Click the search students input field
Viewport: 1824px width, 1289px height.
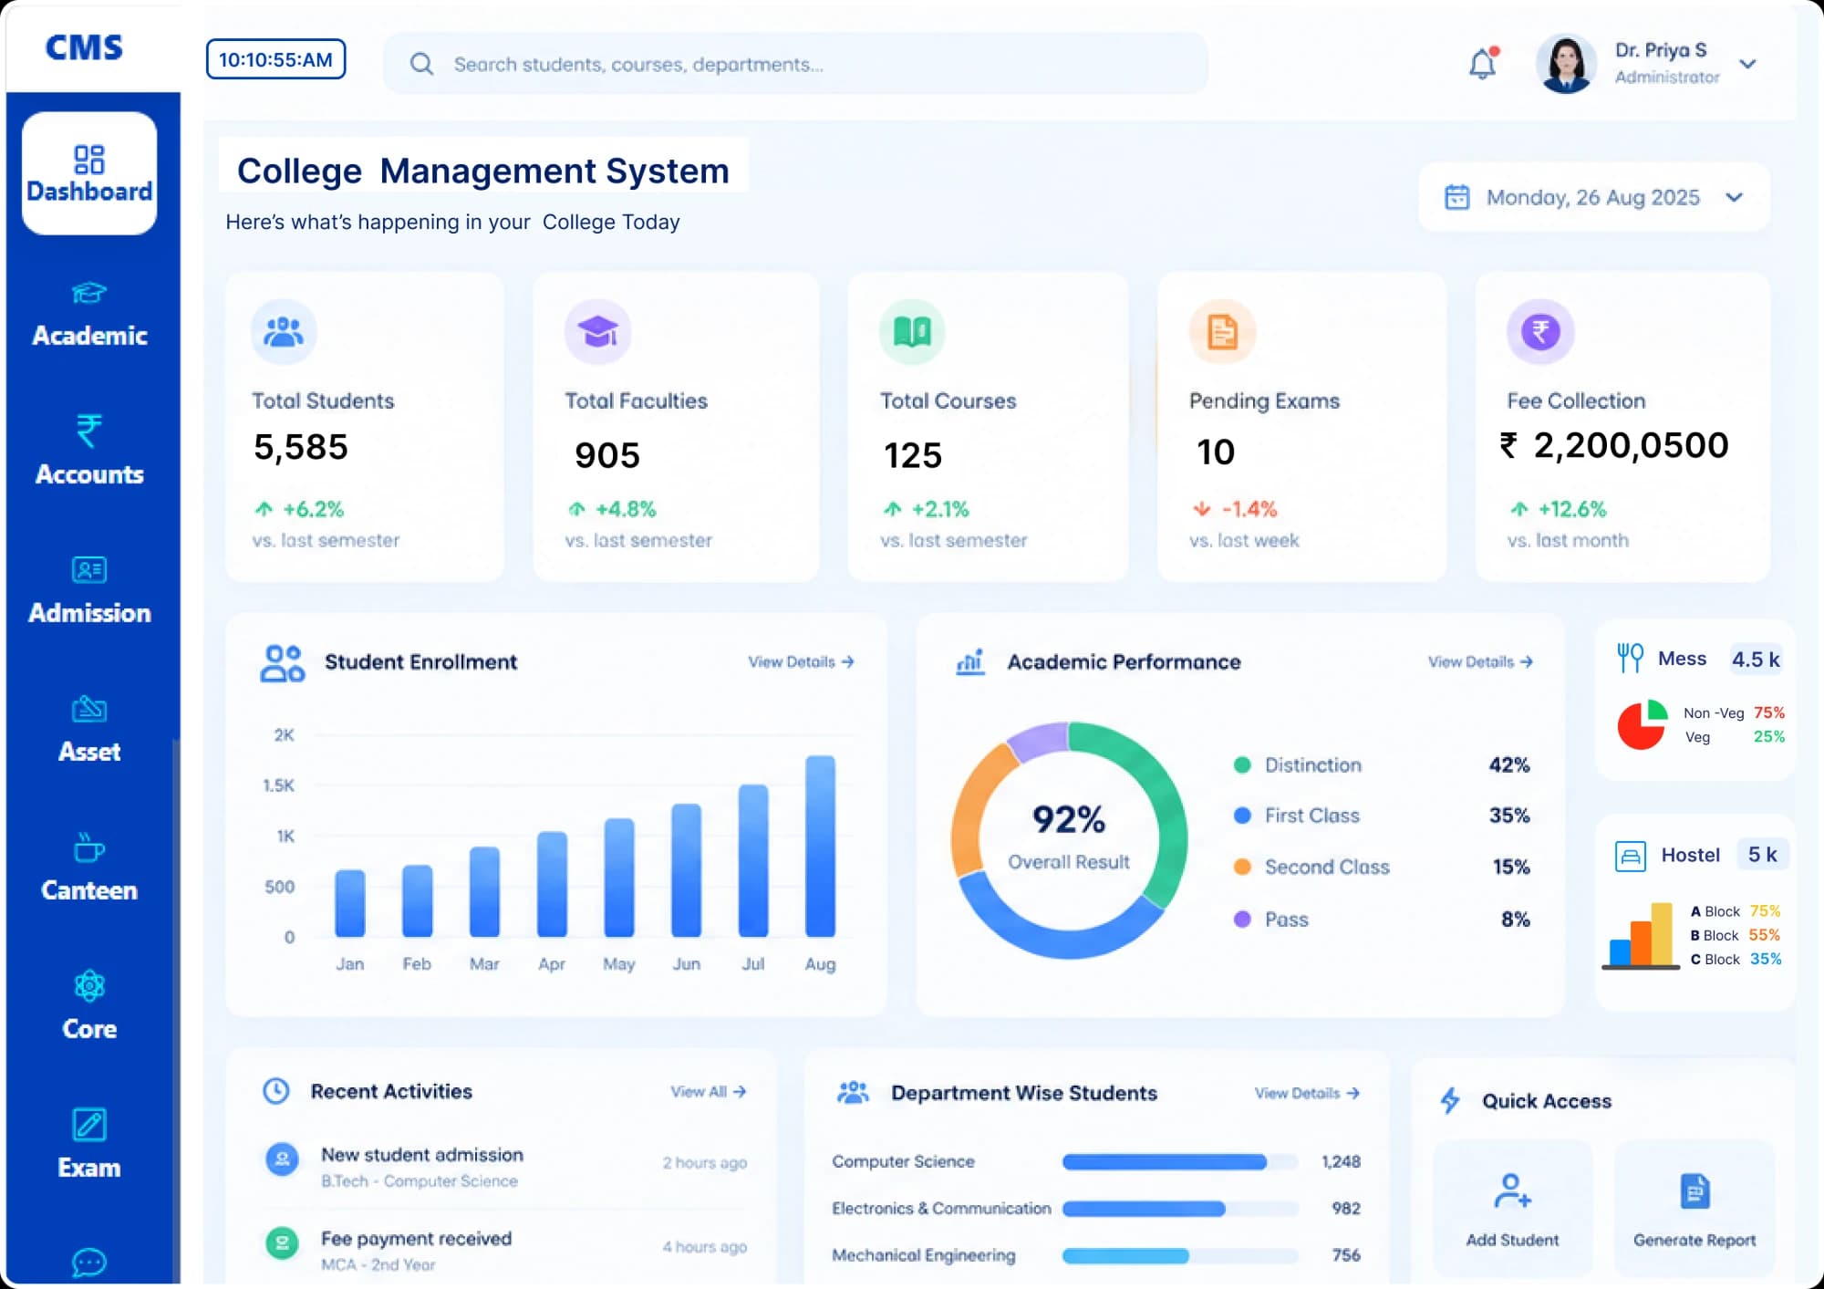pos(795,64)
